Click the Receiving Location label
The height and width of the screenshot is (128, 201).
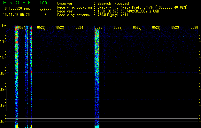74,7
